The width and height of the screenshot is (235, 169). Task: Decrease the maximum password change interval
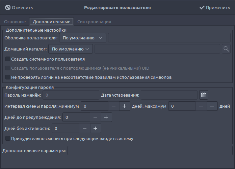[201, 106]
